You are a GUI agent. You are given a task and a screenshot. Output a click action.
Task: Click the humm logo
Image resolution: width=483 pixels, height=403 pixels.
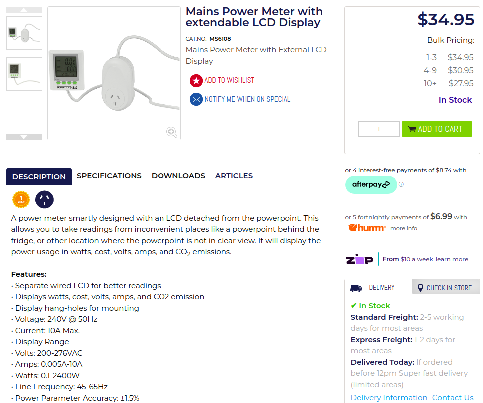[x=366, y=228]
